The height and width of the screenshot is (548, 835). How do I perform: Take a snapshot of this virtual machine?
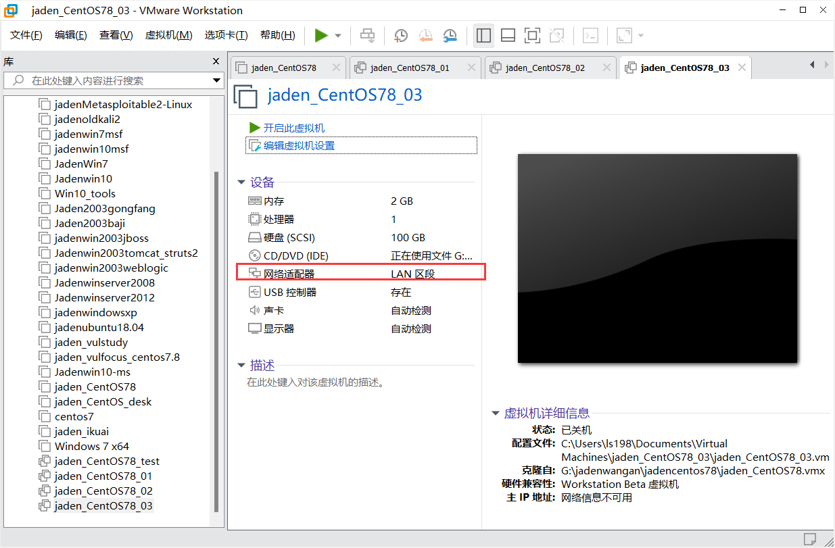(x=400, y=35)
